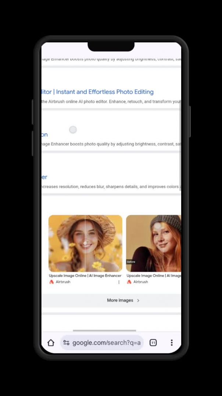The height and width of the screenshot is (396, 222).
Task: Tap the More images button
Action: coord(120,301)
